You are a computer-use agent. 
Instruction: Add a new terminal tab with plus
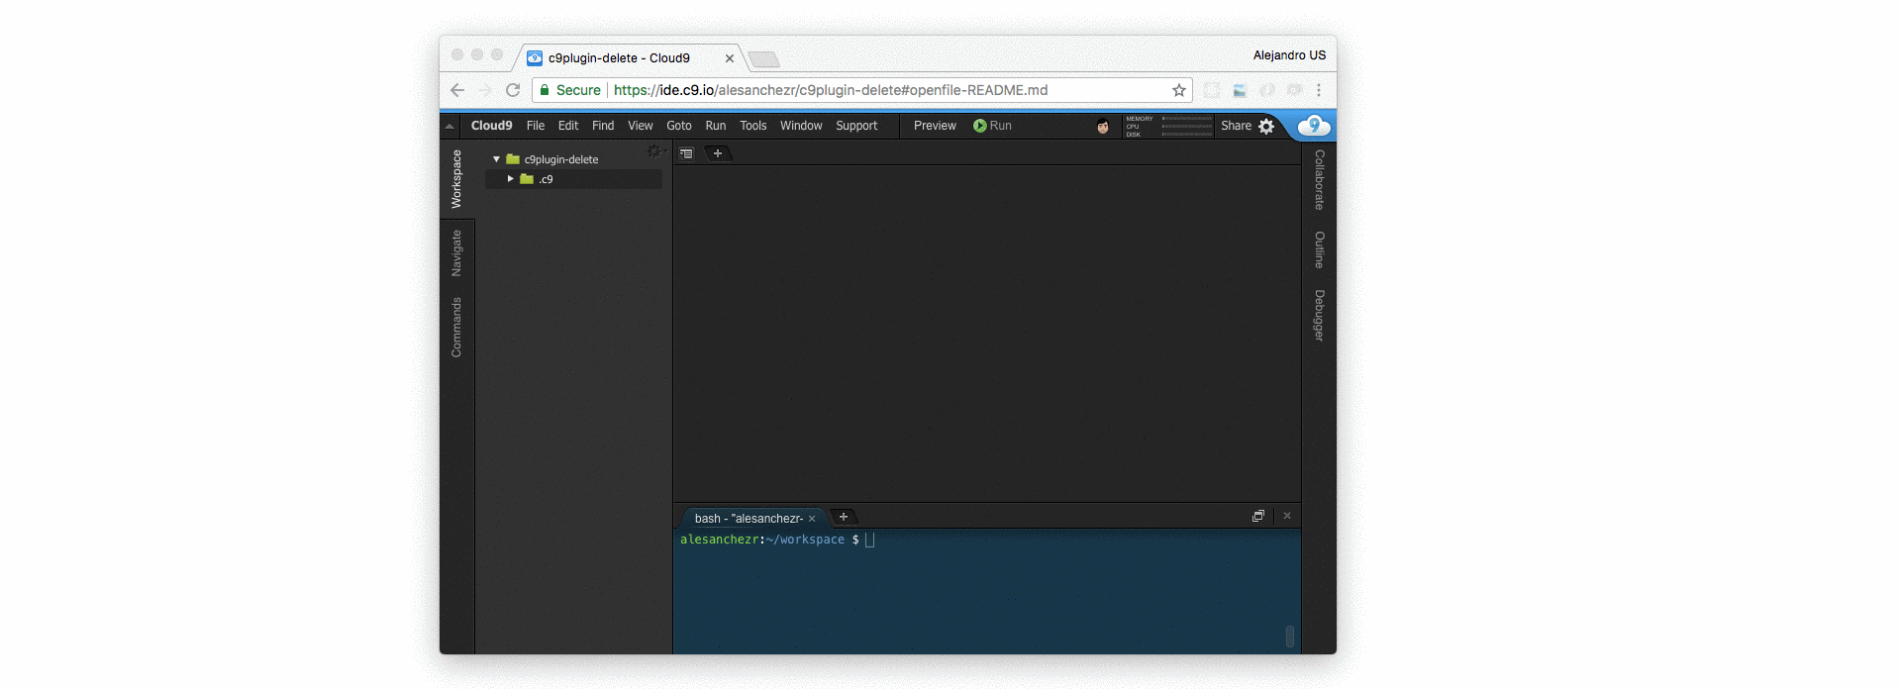point(844,517)
